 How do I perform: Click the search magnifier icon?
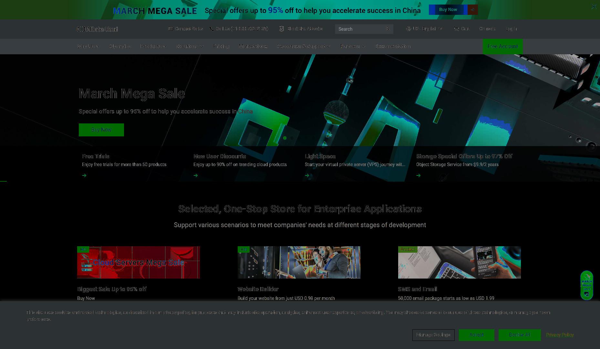(388, 29)
